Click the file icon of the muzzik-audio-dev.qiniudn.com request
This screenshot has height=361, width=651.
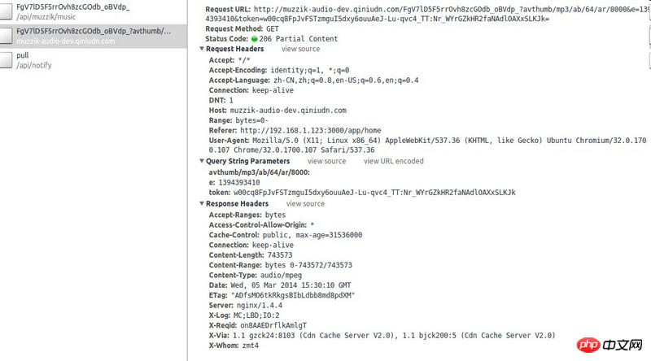click(x=7, y=36)
